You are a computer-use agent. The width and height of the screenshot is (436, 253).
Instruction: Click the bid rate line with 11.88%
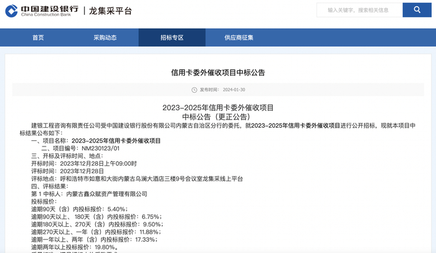(x=96, y=232)
